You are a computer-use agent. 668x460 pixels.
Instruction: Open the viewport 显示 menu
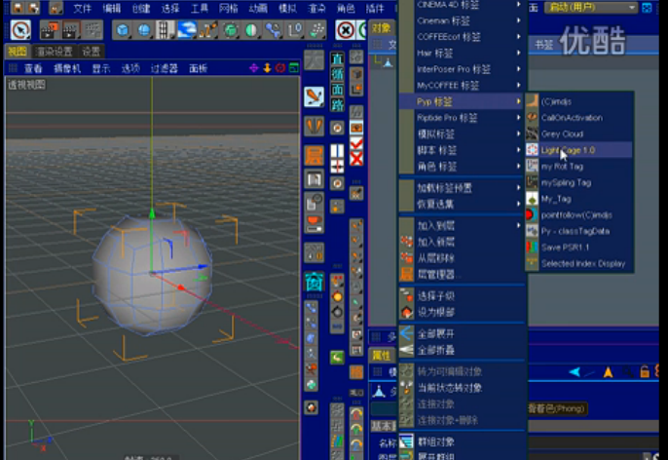[x=101, y=68]
